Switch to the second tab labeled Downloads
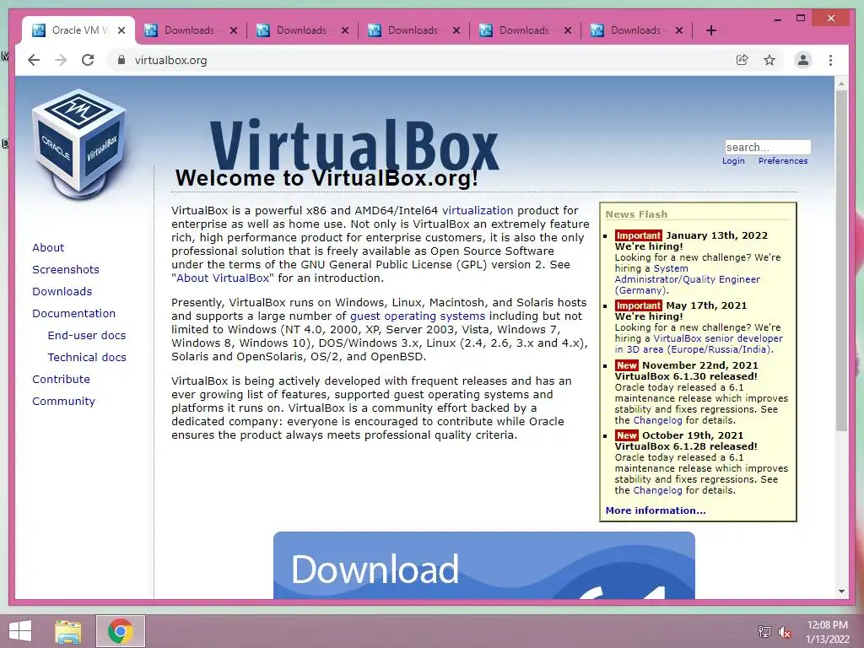Screen dimensions: 864x648 coord(190,30)
